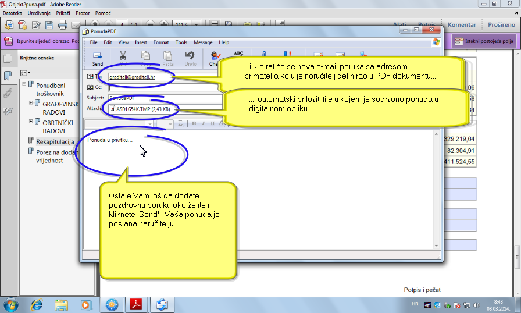Expand the GRAĐEVINSKI RADOVI bookmark

point(31,102)
